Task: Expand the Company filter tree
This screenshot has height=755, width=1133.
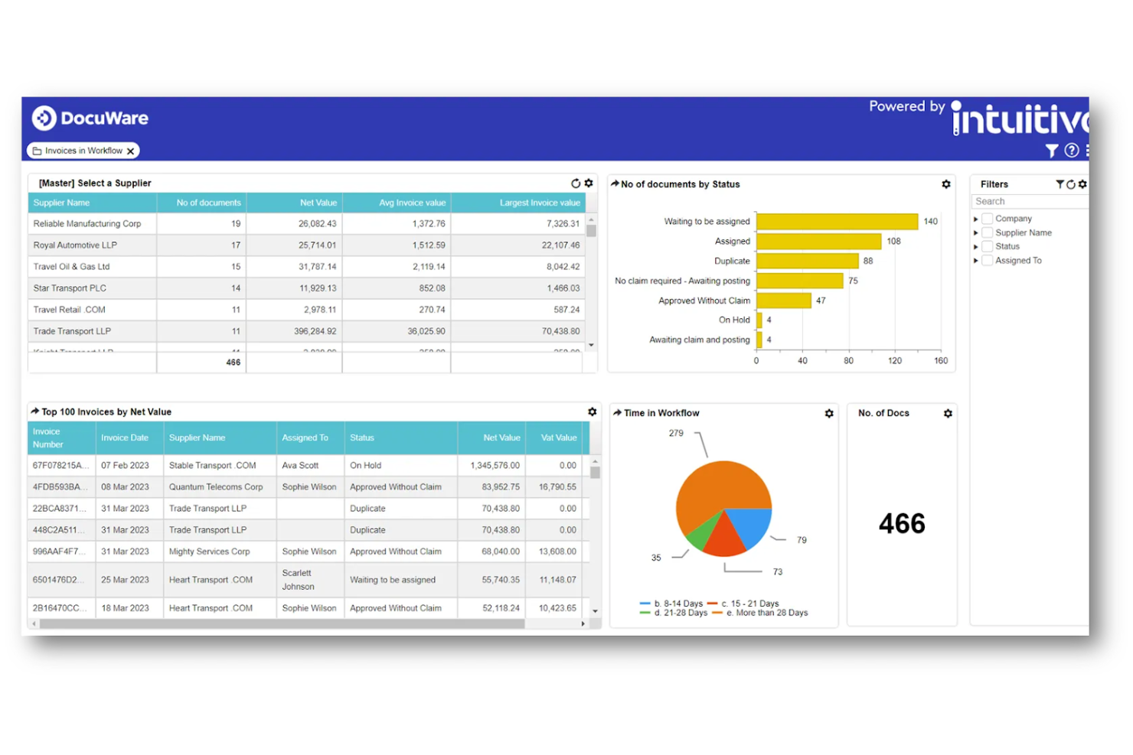Action: point(977,218)
